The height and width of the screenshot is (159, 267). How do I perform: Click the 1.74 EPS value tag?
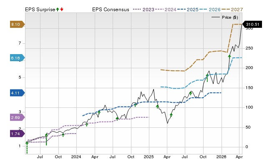coord(17,134)
